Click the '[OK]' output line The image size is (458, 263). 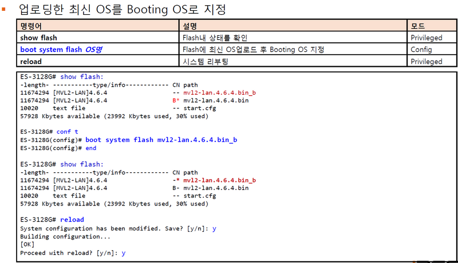click(x=27, y=244)
